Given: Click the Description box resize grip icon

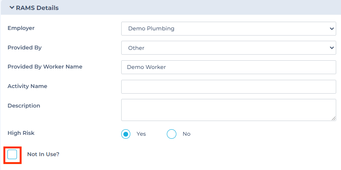Looking at the screenshot, I should pos(334,118).
